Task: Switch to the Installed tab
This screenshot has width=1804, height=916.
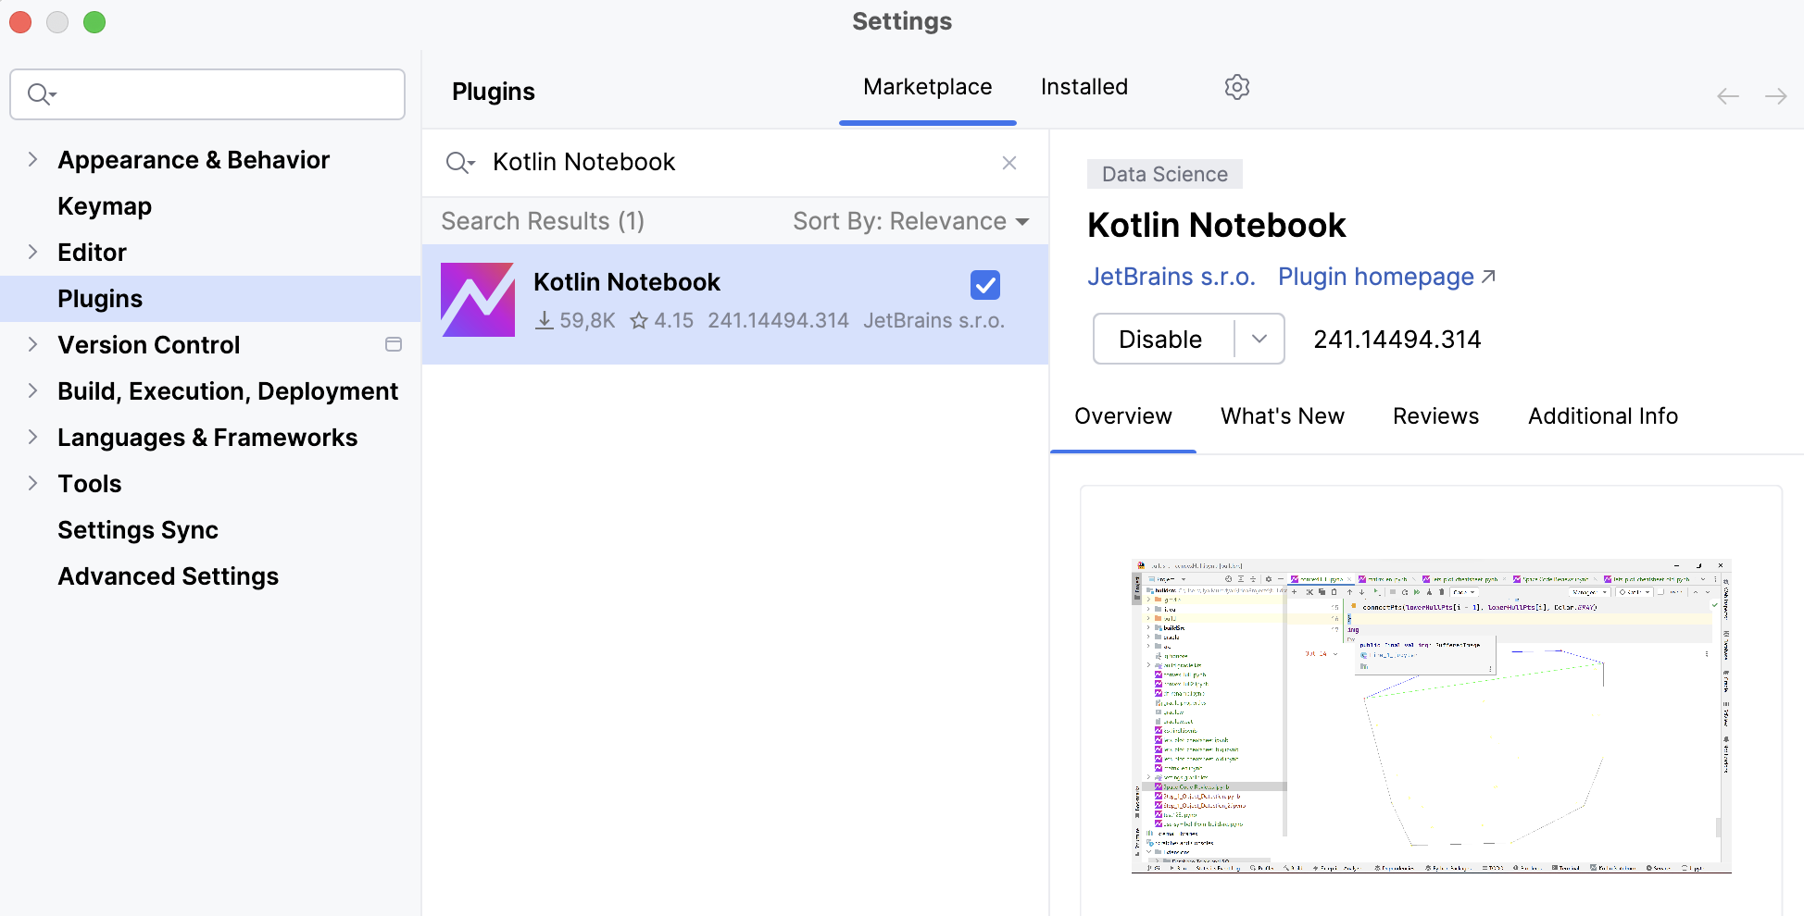Action: click(1084, 86)
